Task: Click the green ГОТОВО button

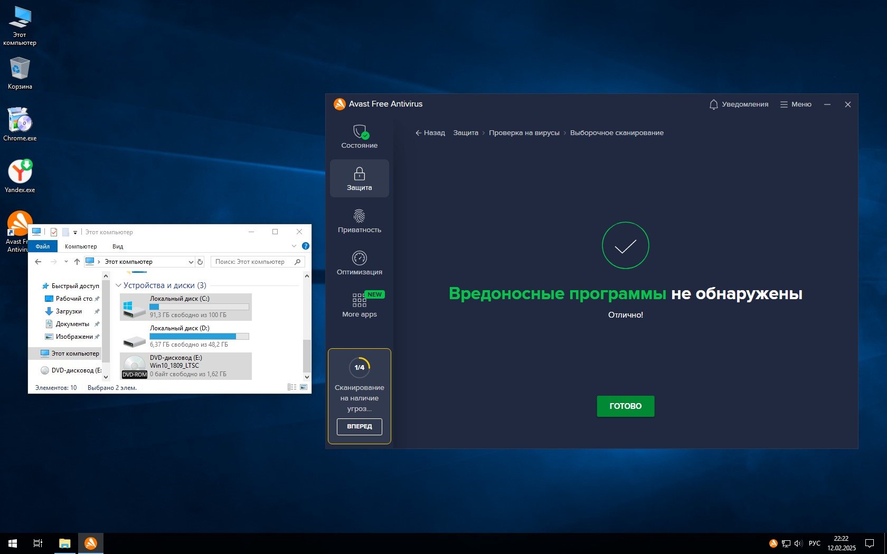Action: [625, 406]
